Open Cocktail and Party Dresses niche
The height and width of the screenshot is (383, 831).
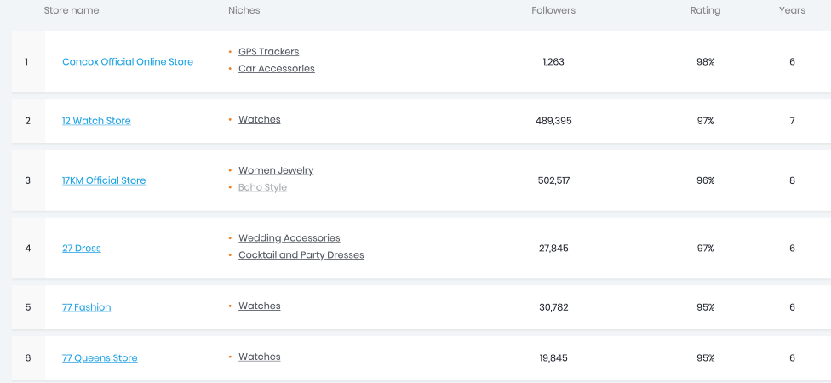pyautogui.click(x=301, y=255)
